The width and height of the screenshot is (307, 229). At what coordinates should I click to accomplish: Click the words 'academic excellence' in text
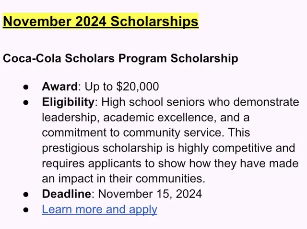click(x=158, y=118)
